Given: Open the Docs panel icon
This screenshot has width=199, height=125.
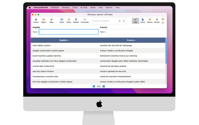Looking at the screenshot, I should (143, 21).
